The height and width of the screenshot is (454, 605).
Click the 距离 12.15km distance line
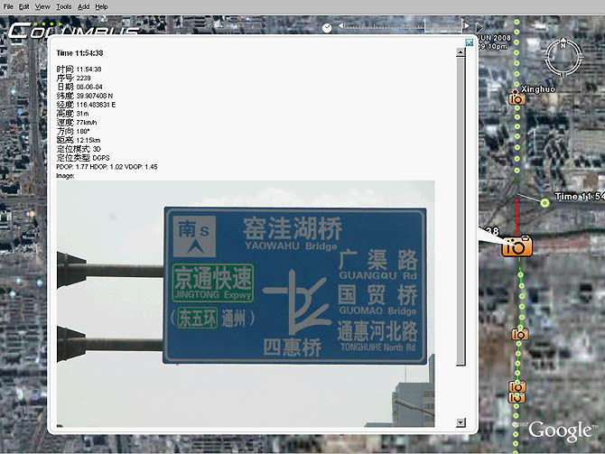click(x=79, y=140)
